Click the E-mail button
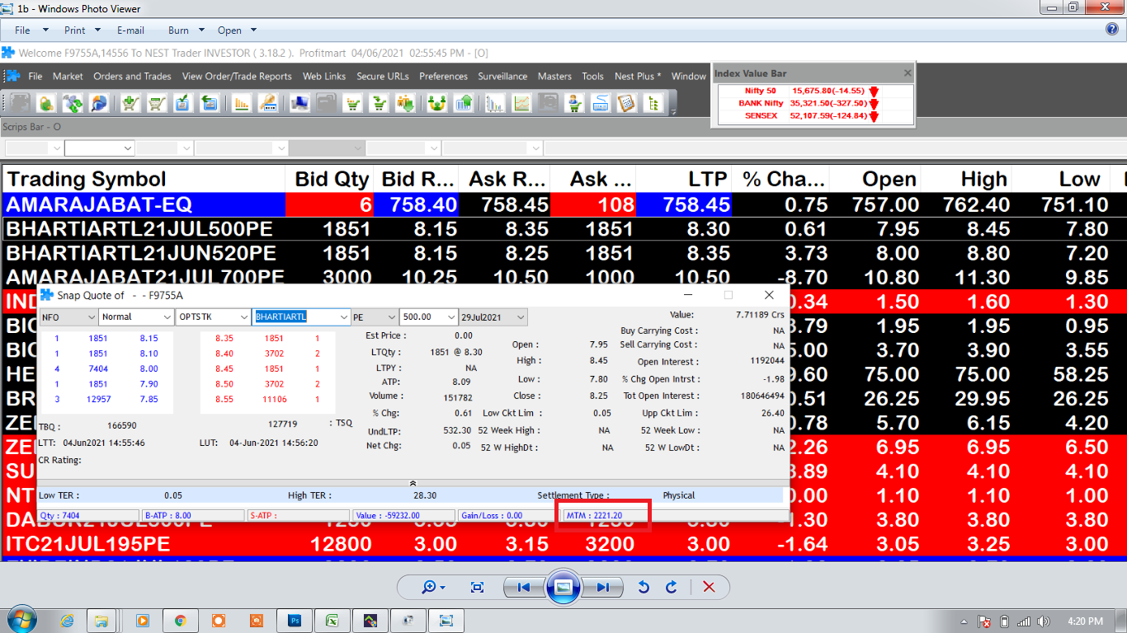This screenshot has height=633, width=1127. (x=130, y=30)
